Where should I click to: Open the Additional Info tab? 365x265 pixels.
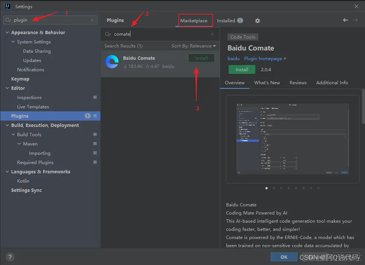(332, 82)
